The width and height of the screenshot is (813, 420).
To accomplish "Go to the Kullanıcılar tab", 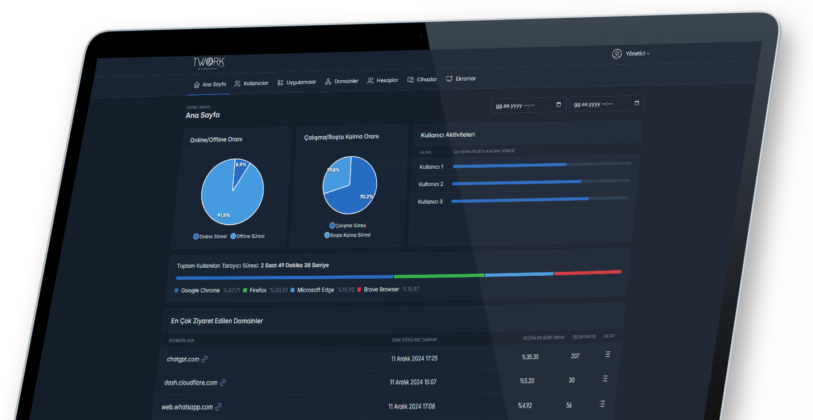I will pyautogui.click(x=252, y=84).
